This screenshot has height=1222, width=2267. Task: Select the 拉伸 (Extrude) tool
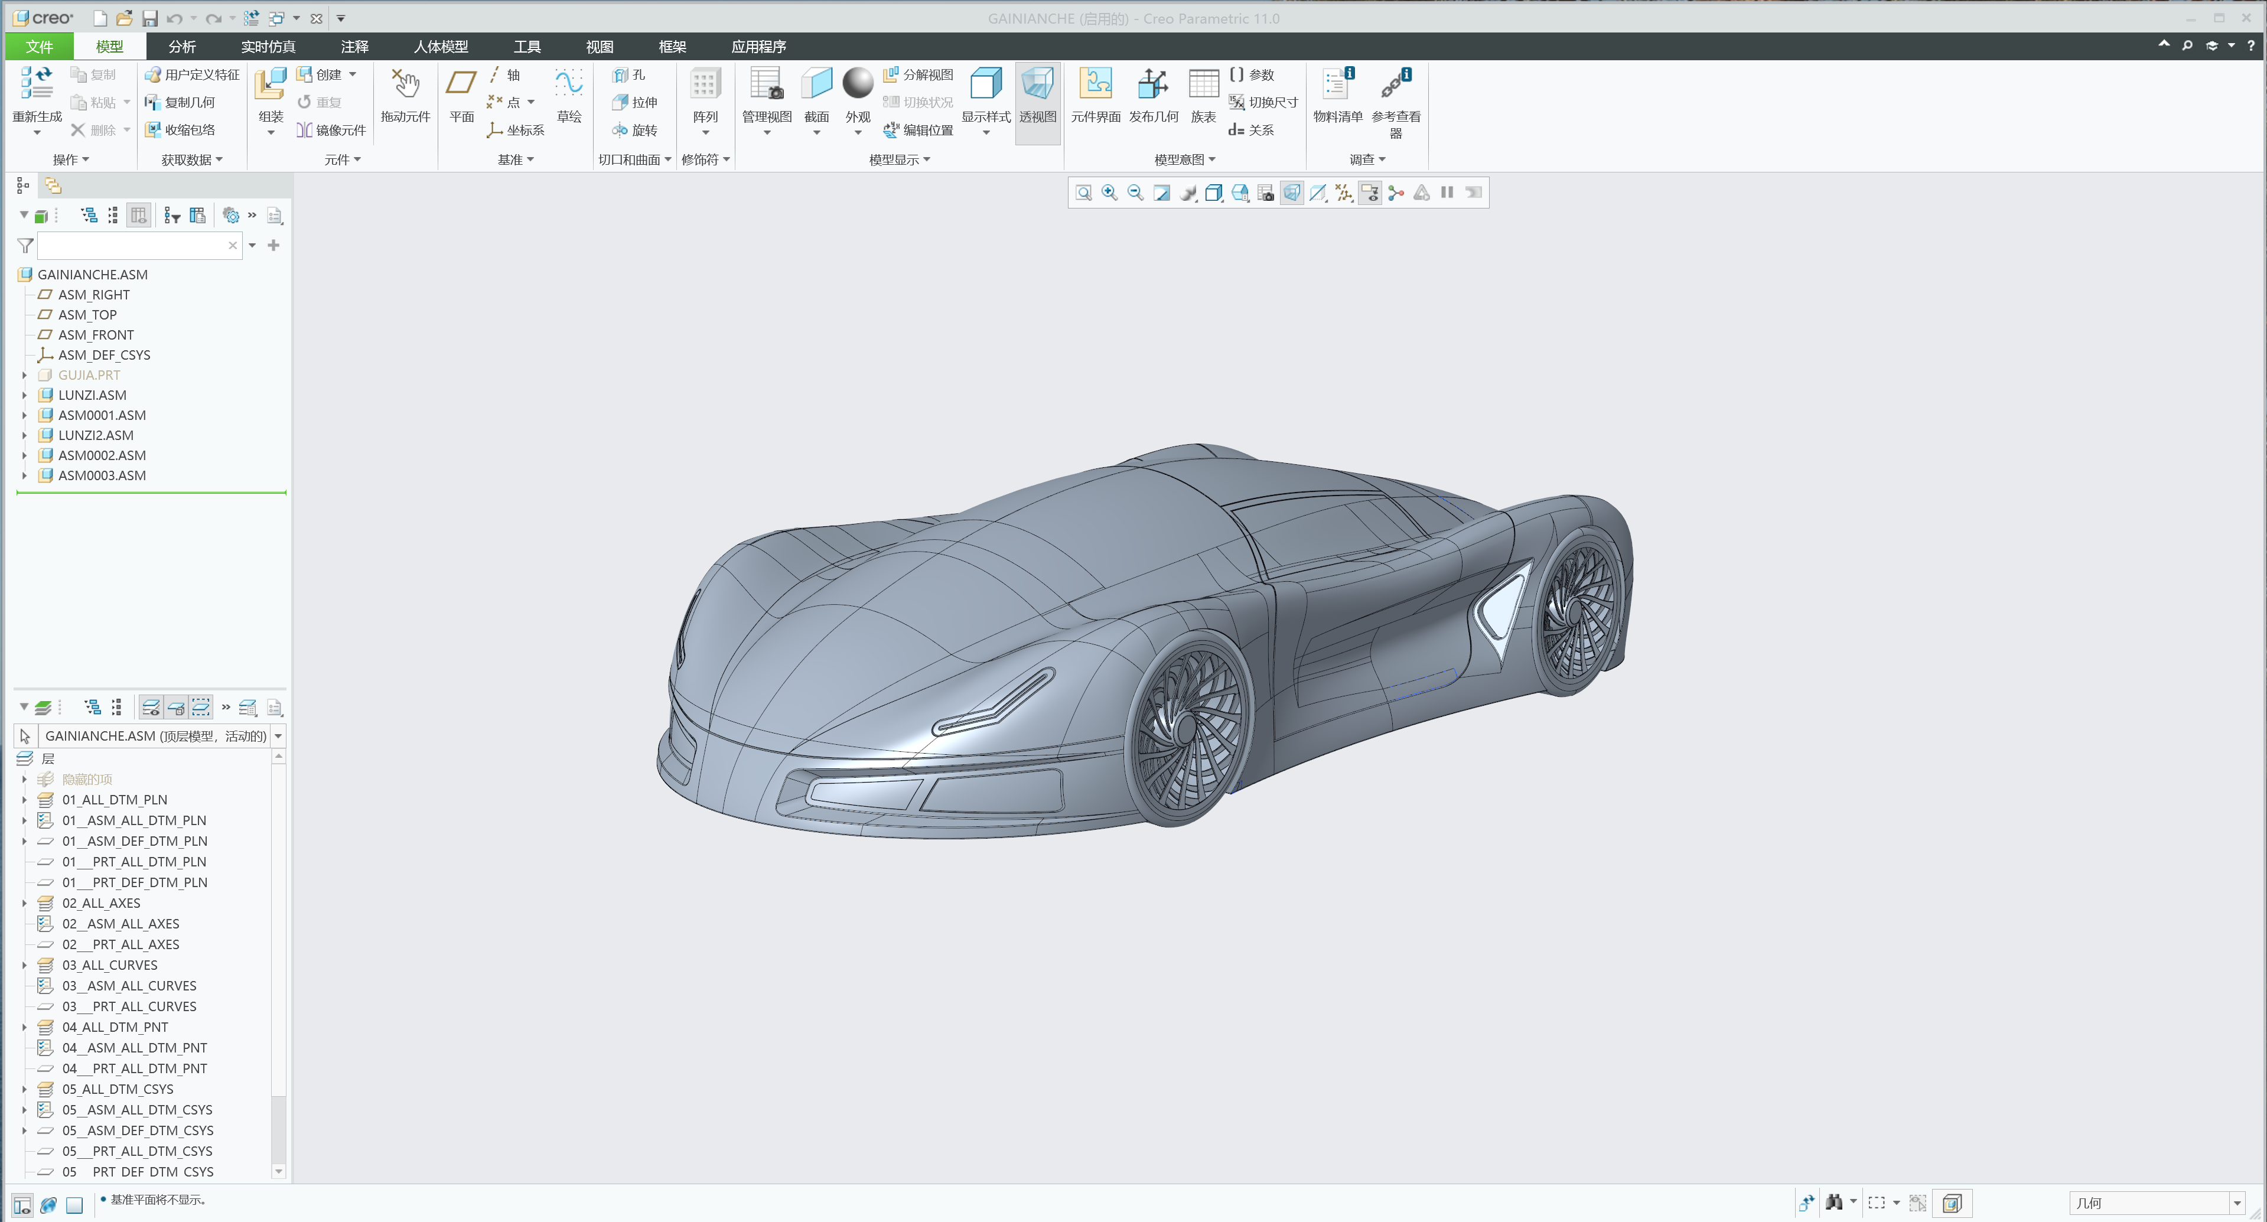pos(636,102)
